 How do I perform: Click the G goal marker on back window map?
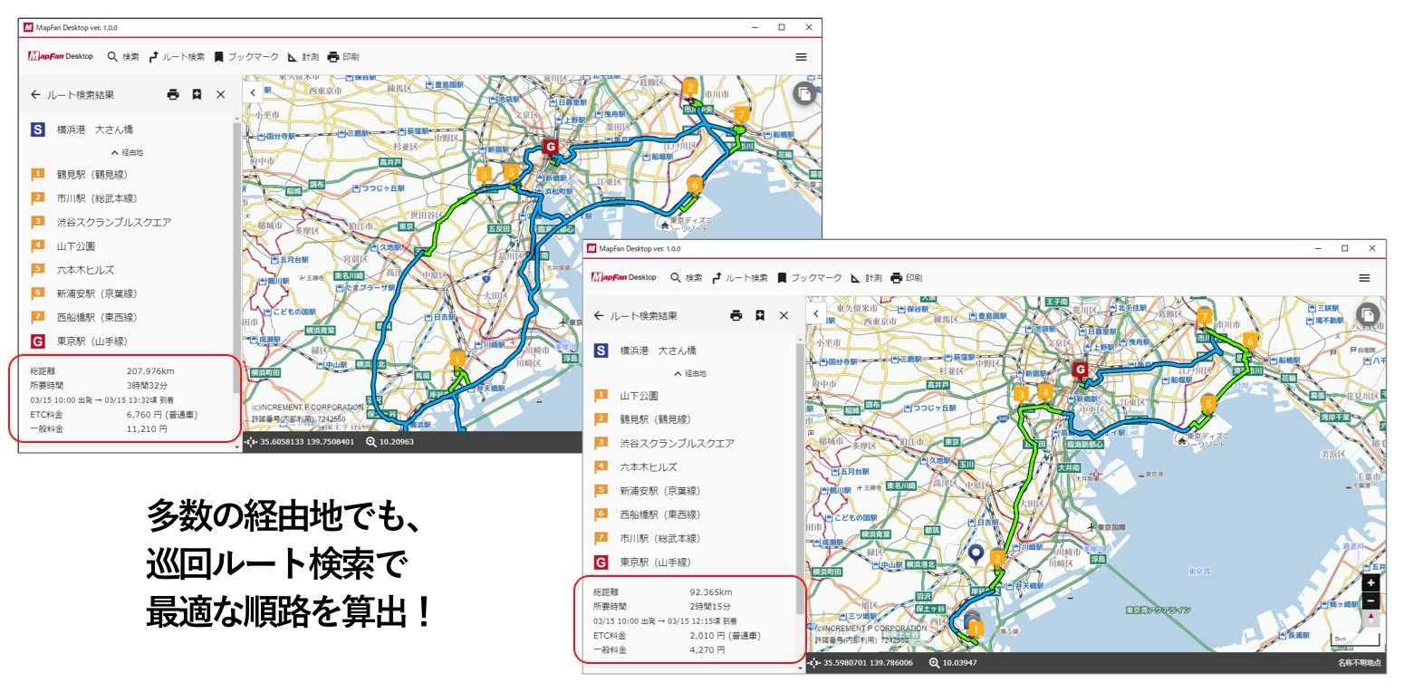click(550, 148)
